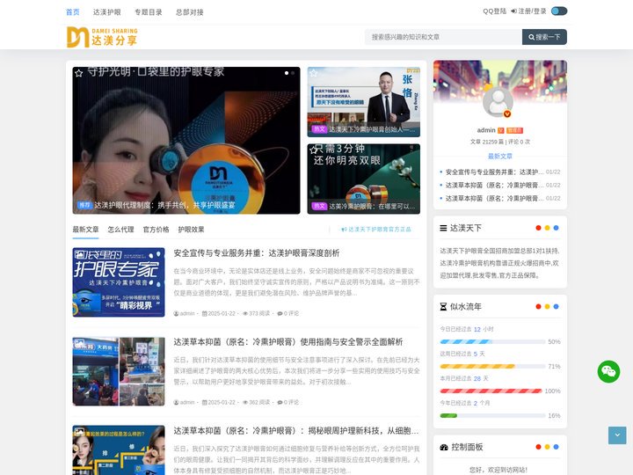The image size is (633, 475).
Task: Click blue dot in 似水流年 panel
Action: pos(556,307)
